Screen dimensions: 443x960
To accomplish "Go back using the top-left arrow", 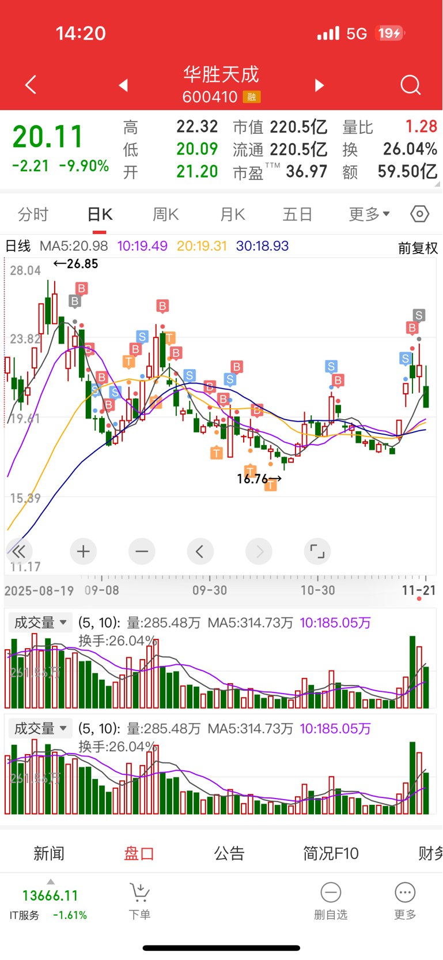I will pos(31,85).
